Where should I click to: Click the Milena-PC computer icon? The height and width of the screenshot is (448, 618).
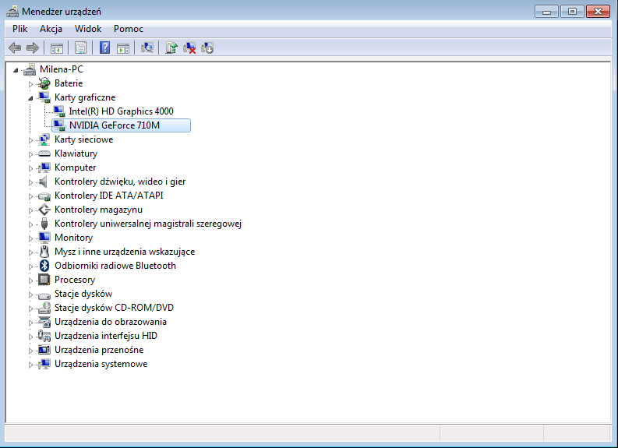30,69
